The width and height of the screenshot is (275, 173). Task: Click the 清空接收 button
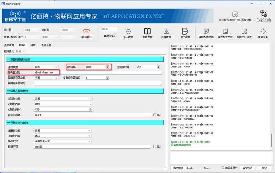178,168
